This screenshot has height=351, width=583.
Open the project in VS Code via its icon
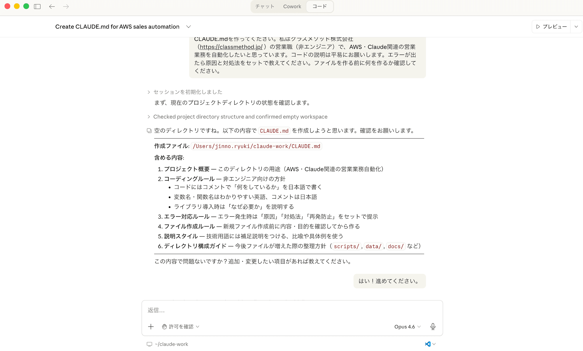pos(428,344)
